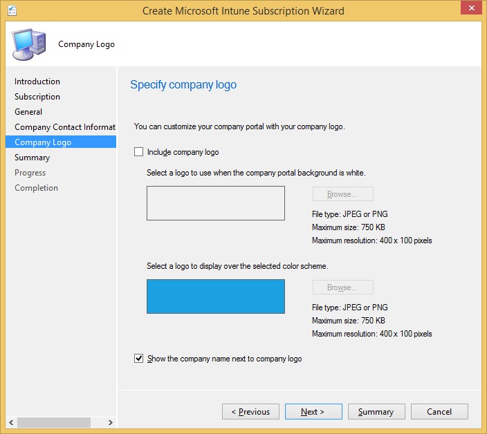Click the white background logo preview box
Screen dimensions: 487x434
click(x=216, y=203)
